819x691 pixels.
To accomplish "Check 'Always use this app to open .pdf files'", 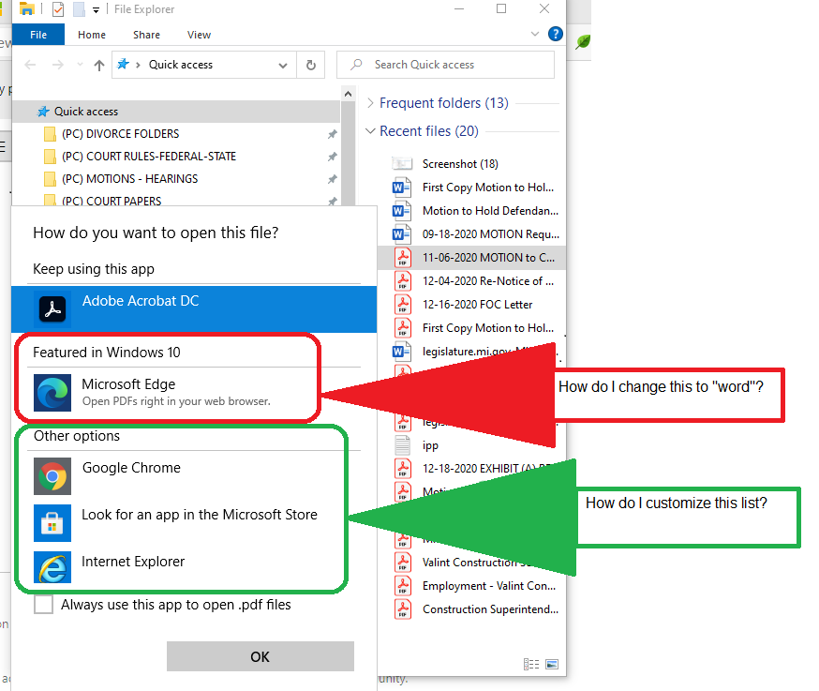I will click(43, 605).
